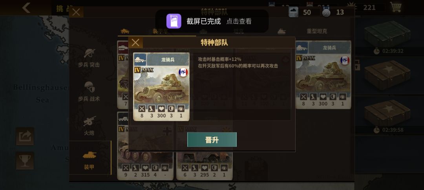Click 点击查看 in screenshot notification

(x=239, y=21)
